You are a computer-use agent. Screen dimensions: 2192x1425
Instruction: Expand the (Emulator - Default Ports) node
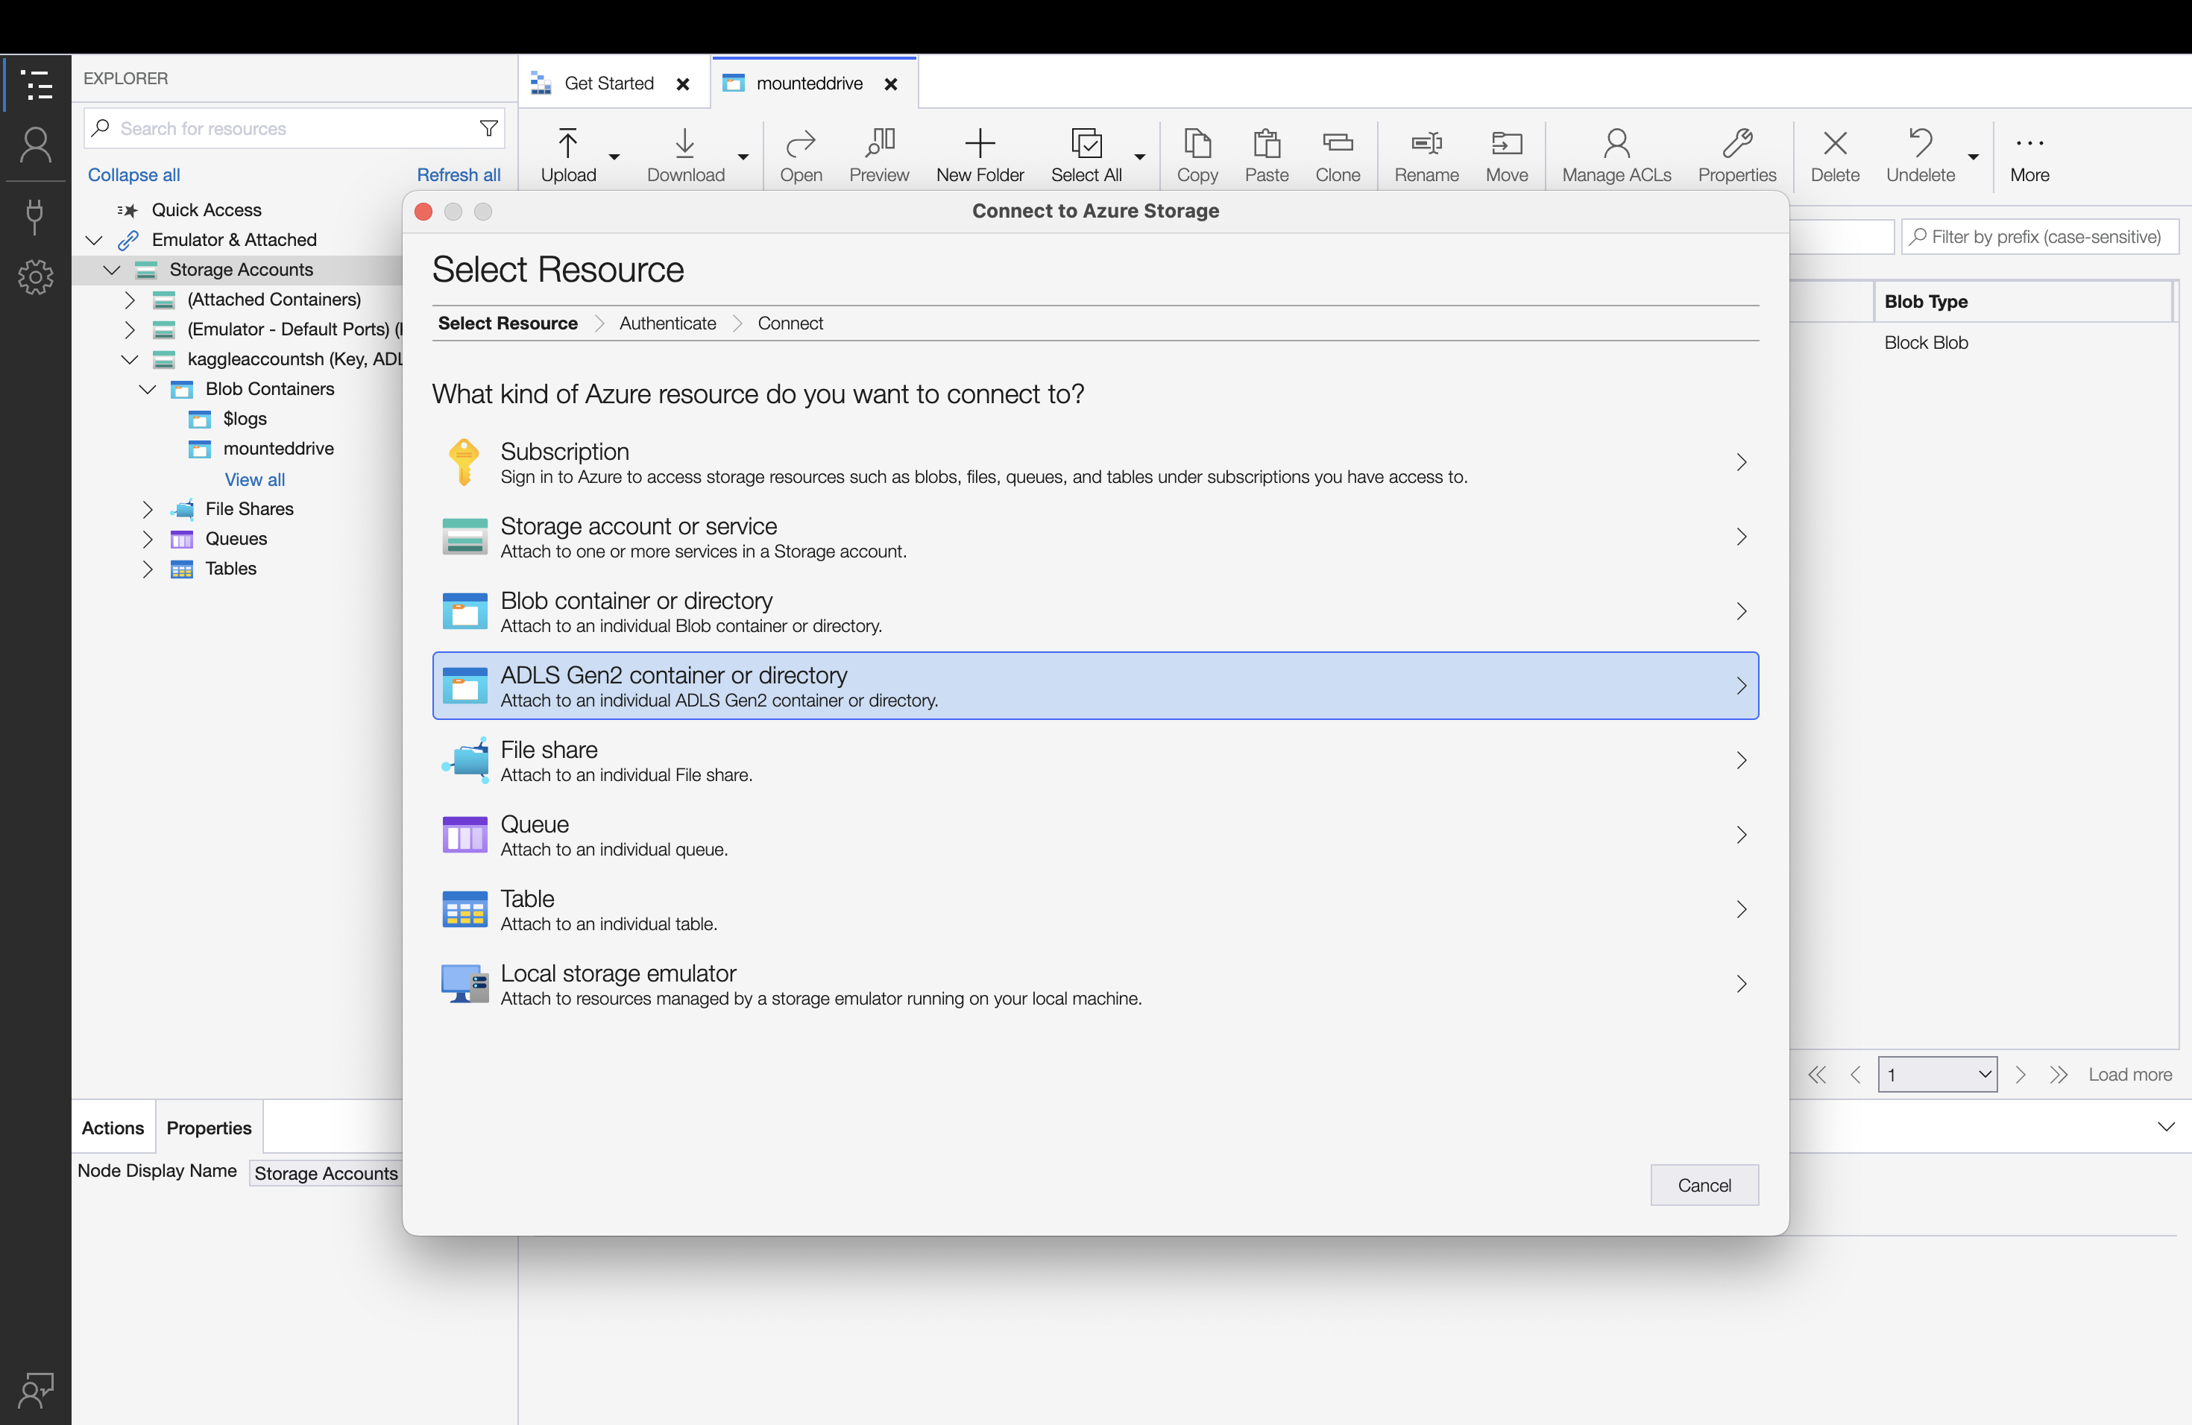130,329
